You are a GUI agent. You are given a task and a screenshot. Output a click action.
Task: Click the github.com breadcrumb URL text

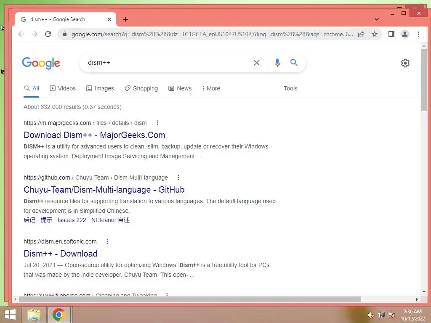(x=96, y=177)
